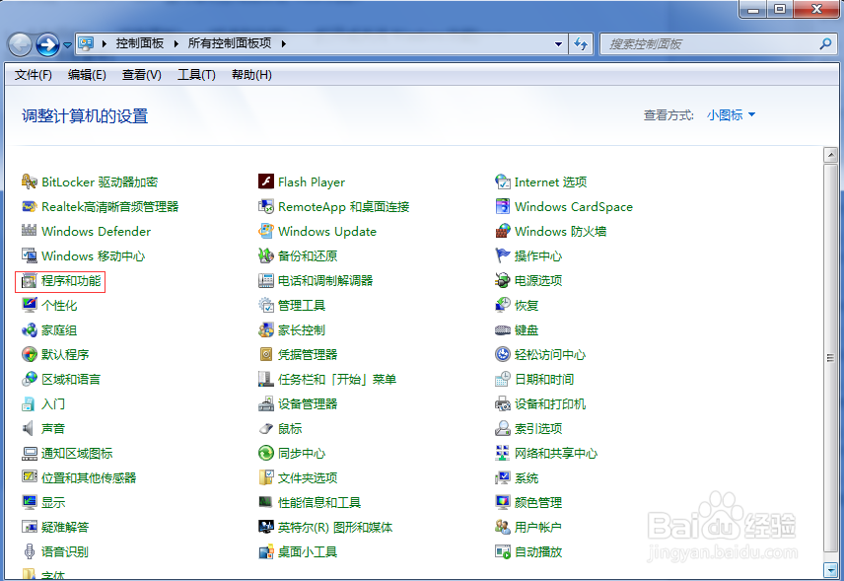Click the 轻松访问中心 icon
Screen dimensions: 844x581
point(503,354)
